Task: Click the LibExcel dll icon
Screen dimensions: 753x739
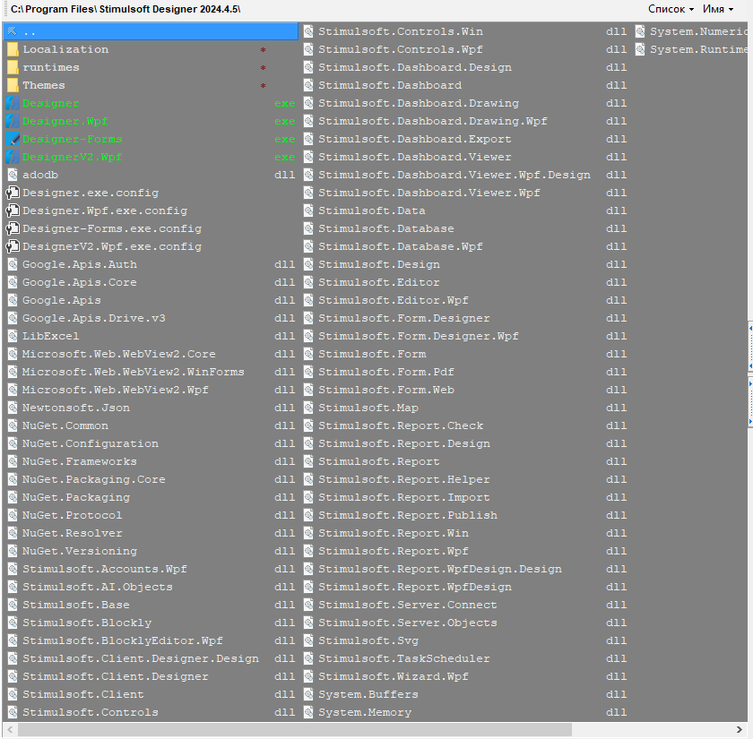Action: pos(13,336)
